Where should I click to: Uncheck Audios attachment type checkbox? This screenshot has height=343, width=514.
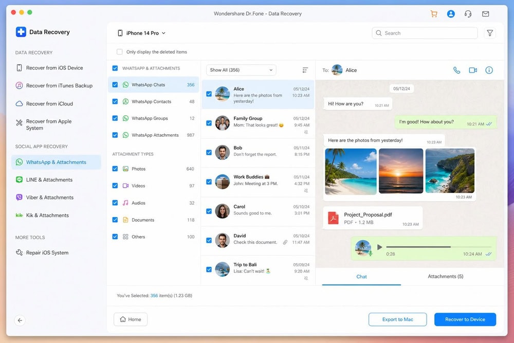point(115,203)
